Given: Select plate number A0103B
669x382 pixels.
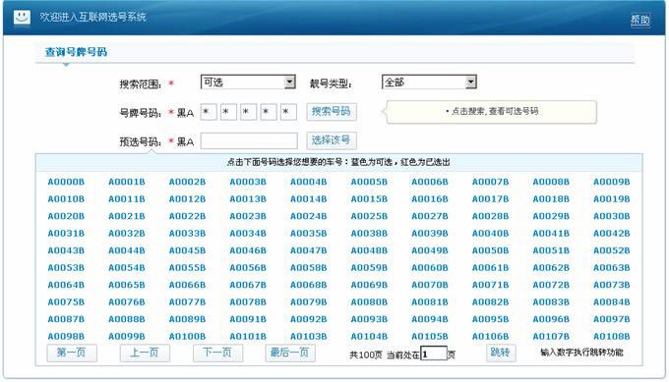Looking at the screenshot, I should pos(309,337).
